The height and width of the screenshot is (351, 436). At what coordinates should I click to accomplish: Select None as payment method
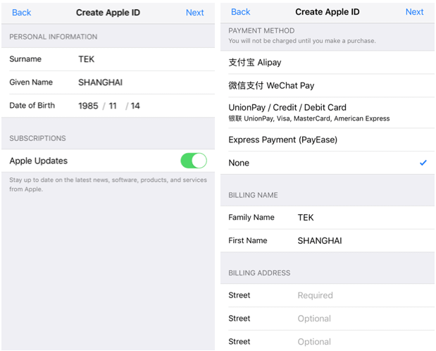(328, 163)
